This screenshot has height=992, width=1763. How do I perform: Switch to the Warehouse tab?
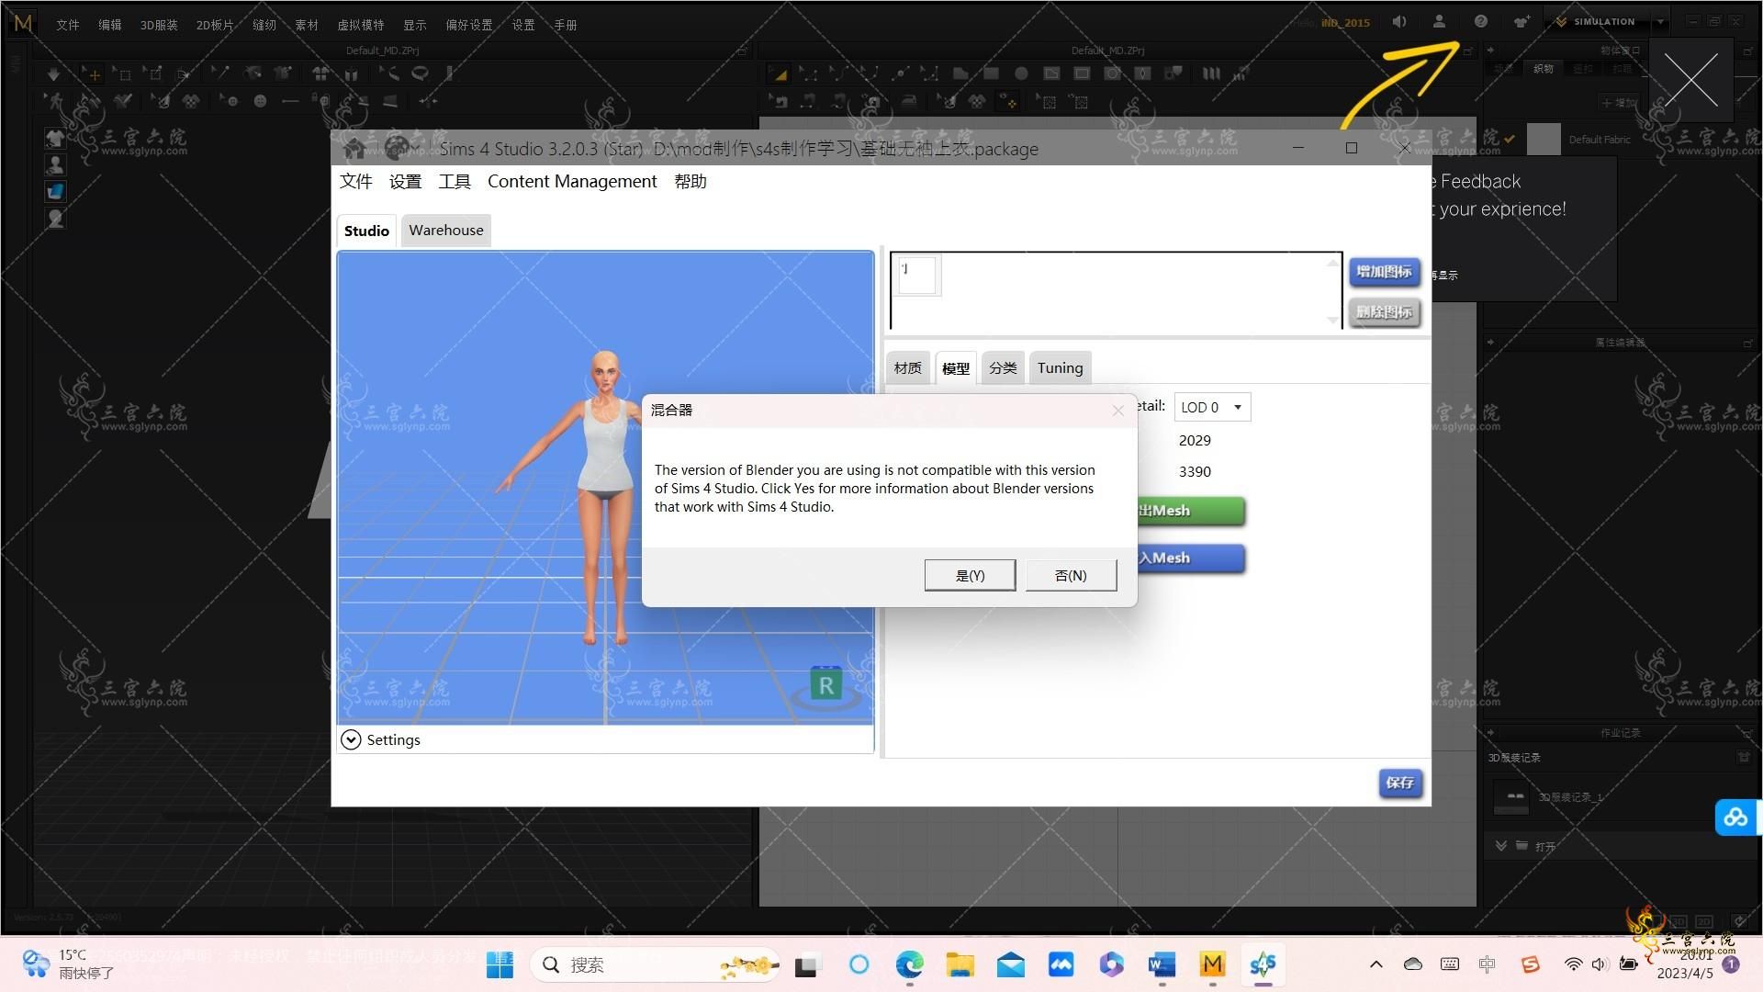click(446, 230)
